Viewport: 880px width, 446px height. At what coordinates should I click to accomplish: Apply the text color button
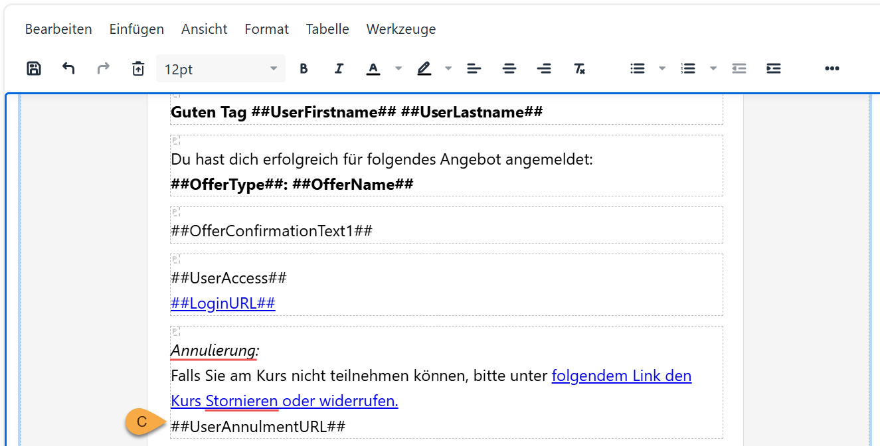tap(373, 68)
